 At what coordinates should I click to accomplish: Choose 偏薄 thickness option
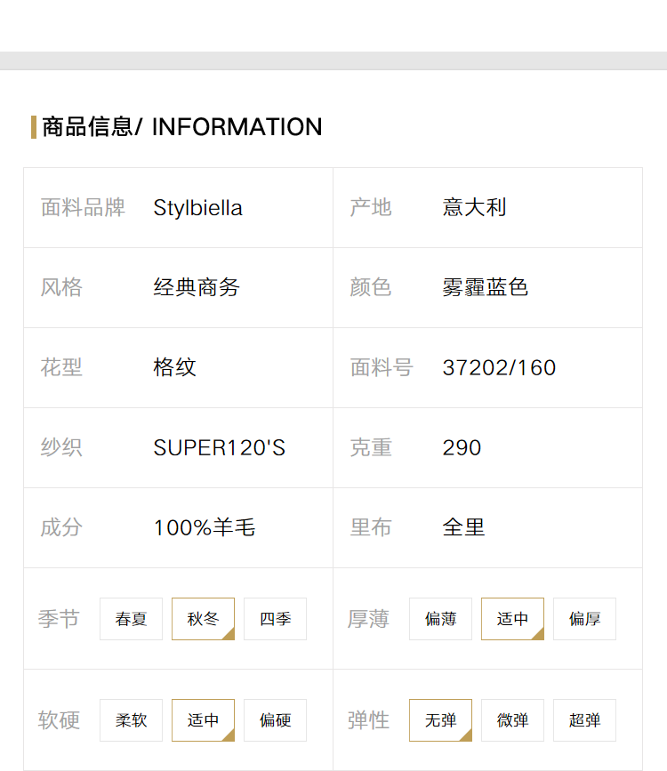pyautogui.click(x=440, y=619)
